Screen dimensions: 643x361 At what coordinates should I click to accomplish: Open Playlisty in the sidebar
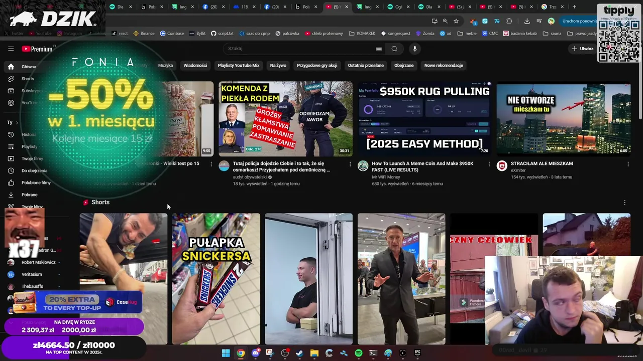coord(29,146)
